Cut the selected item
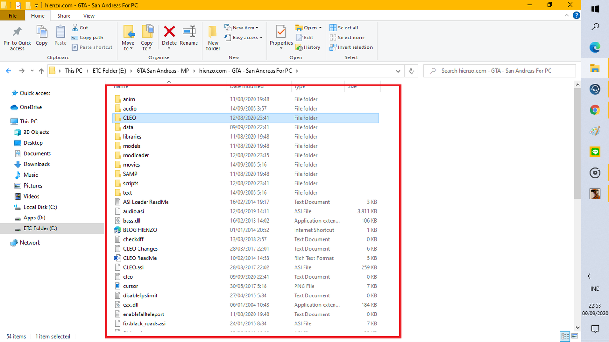This screenshot has width=609, height=342. click(80, 28)
